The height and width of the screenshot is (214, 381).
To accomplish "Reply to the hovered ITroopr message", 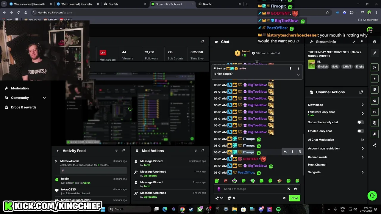I will (x=285, y=152).
